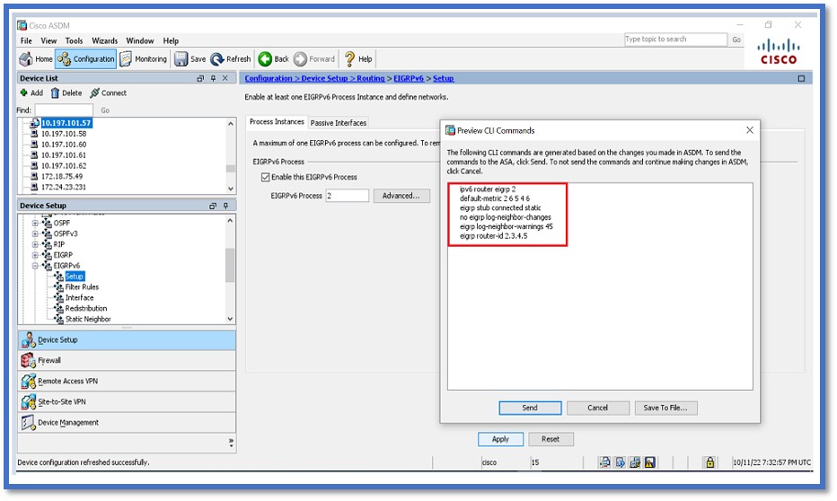Open the Window menu
The height and width of the screenshot is (501, 837).
(140, 40)
